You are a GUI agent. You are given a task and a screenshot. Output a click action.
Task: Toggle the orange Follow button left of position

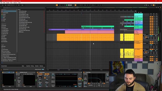[57, 5]
